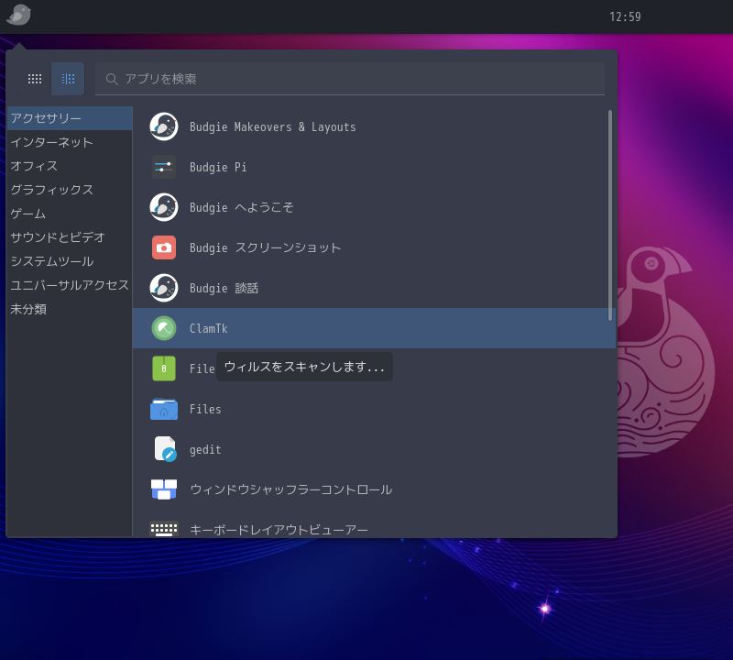Start Budgie スクリーンショット via its label

point(265,247)
